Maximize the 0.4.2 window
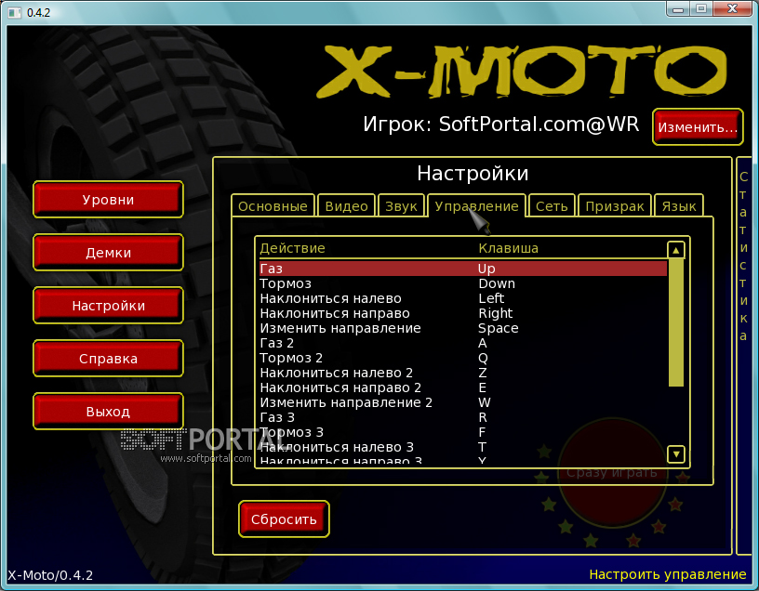 (x=701, y=9)
